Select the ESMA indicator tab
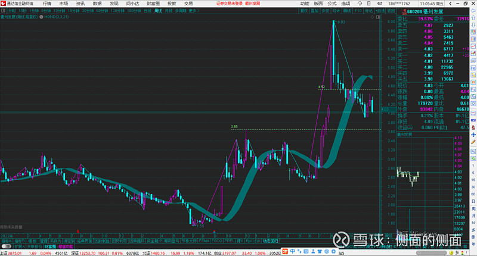Viewport: 477px width, 256px height. click(204, 241)
